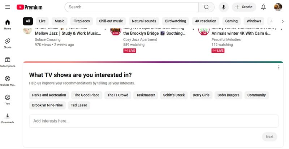Image resolution: width=289 pixels, height=149 pixels.
Task: Open the notifications bell
Action: tap(263, 7)
